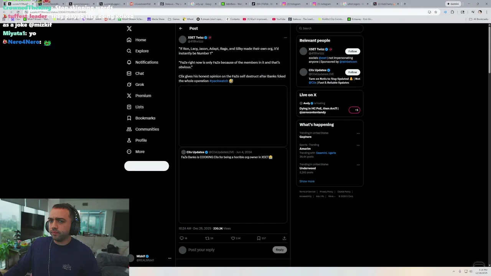The height and width of the screenshot is (276, 491).
Task: Open Explore search icon in sidebar
Action: pyautogui.click(x=129, y=51)
